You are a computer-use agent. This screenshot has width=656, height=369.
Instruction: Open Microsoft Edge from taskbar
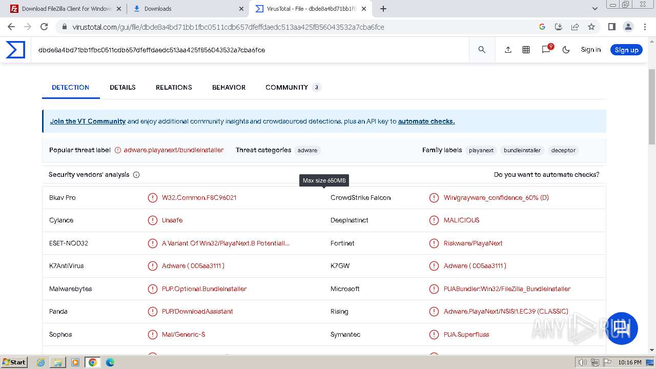point(110,362)
